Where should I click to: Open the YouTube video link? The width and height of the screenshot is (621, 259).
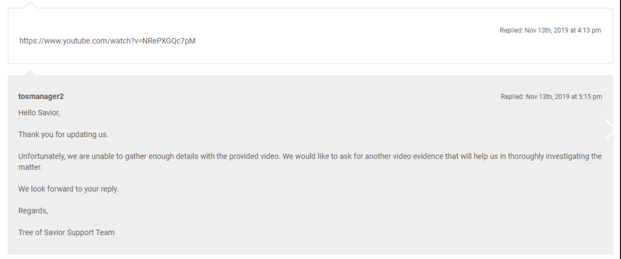click(x=107, y=41)
